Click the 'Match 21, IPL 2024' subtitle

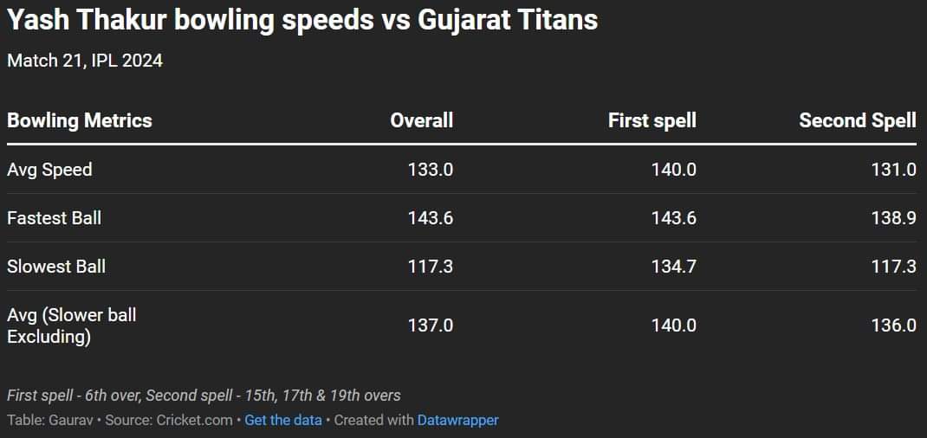(85, 61)
